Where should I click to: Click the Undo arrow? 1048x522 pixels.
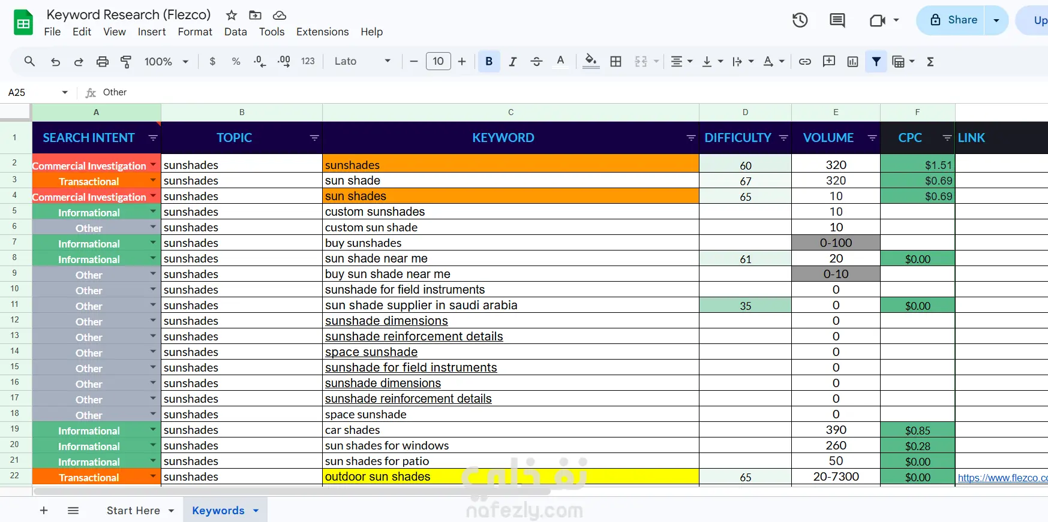55,61
